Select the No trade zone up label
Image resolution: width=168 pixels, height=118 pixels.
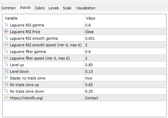click(24, 85)
